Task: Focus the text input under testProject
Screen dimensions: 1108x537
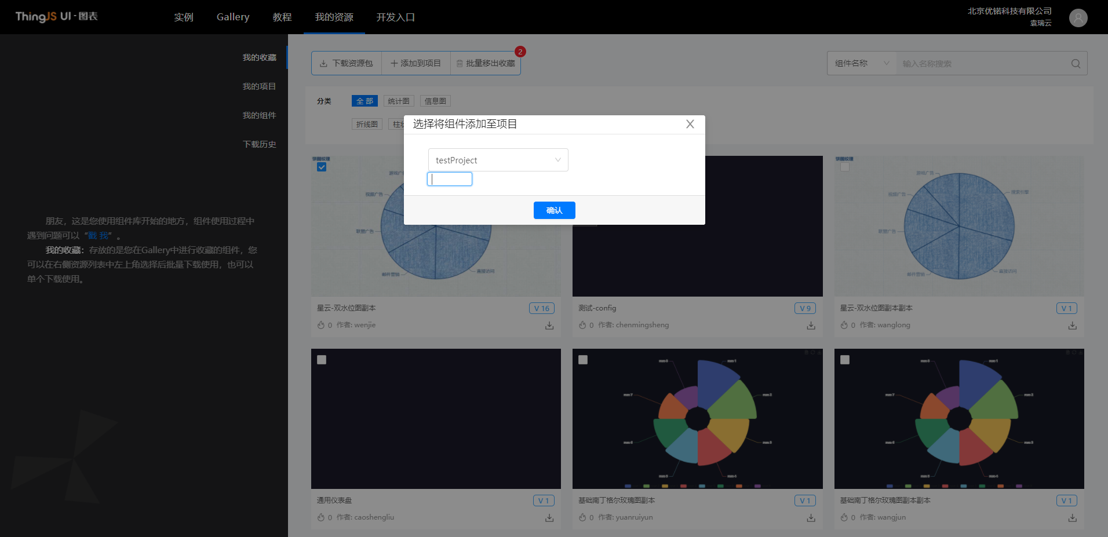Action: [450, 179]
